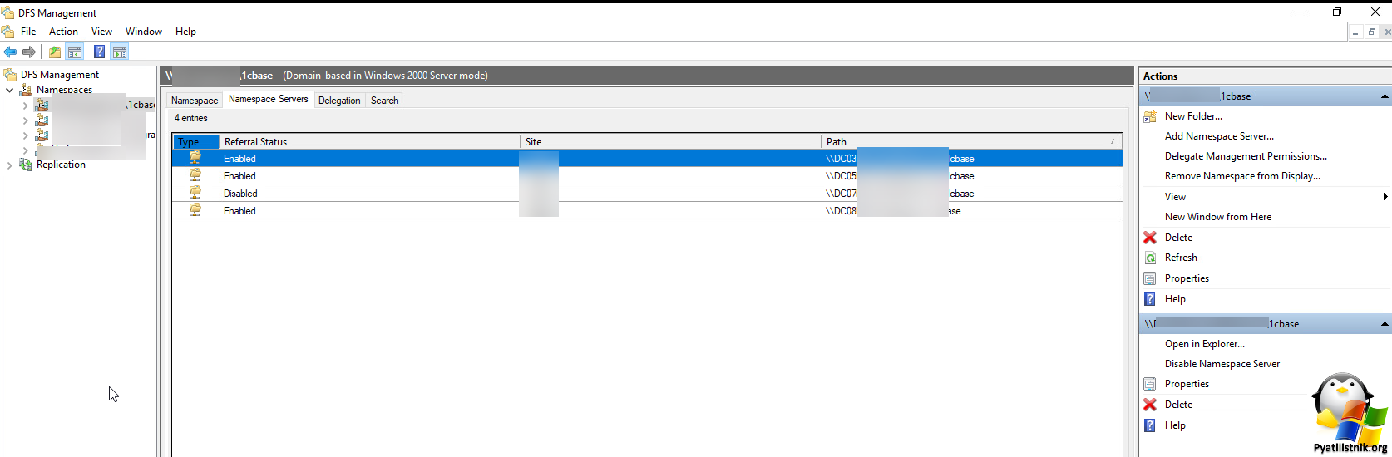This screenshot has height=457, width=1392.
Task: Click Remove Namespace from Display... action
Action: (1242, 176)
